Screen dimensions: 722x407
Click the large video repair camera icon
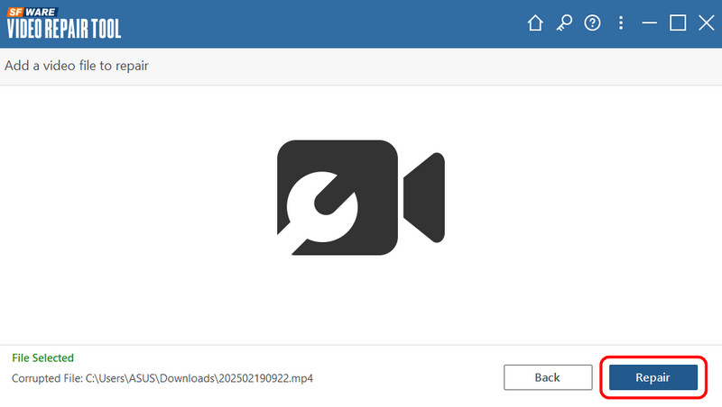pos(360,197)
